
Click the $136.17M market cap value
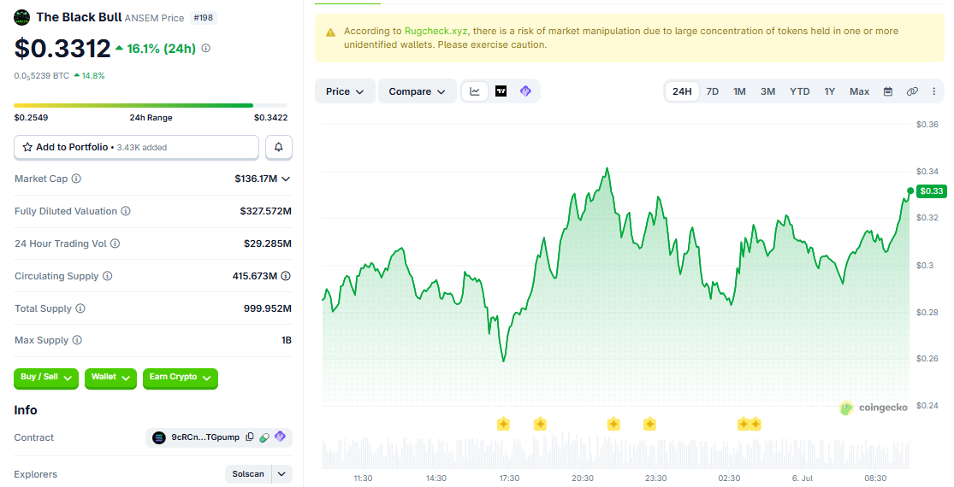(256, 179)
